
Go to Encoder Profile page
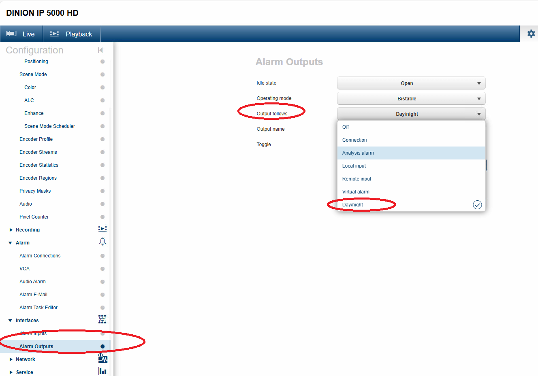point(36,139)
